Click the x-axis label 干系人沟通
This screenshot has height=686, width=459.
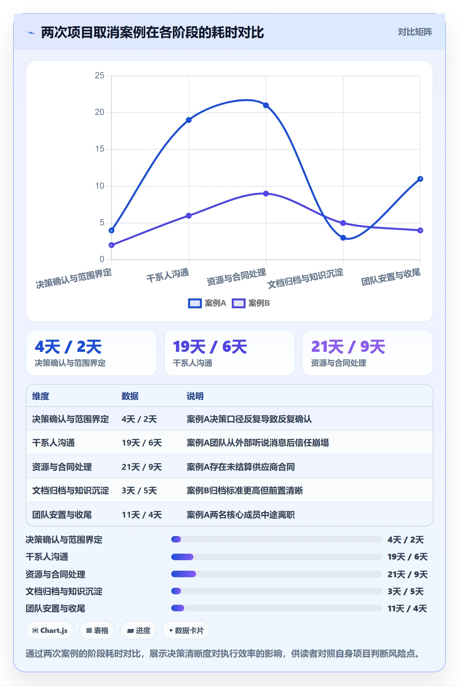click(x=168, y=275)
